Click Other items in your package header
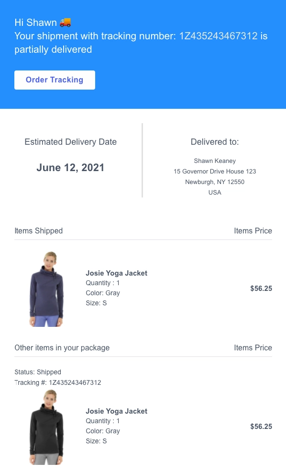The height and width of the screenshot is (474, 286). pyautogui.click(x=62, y=347)
